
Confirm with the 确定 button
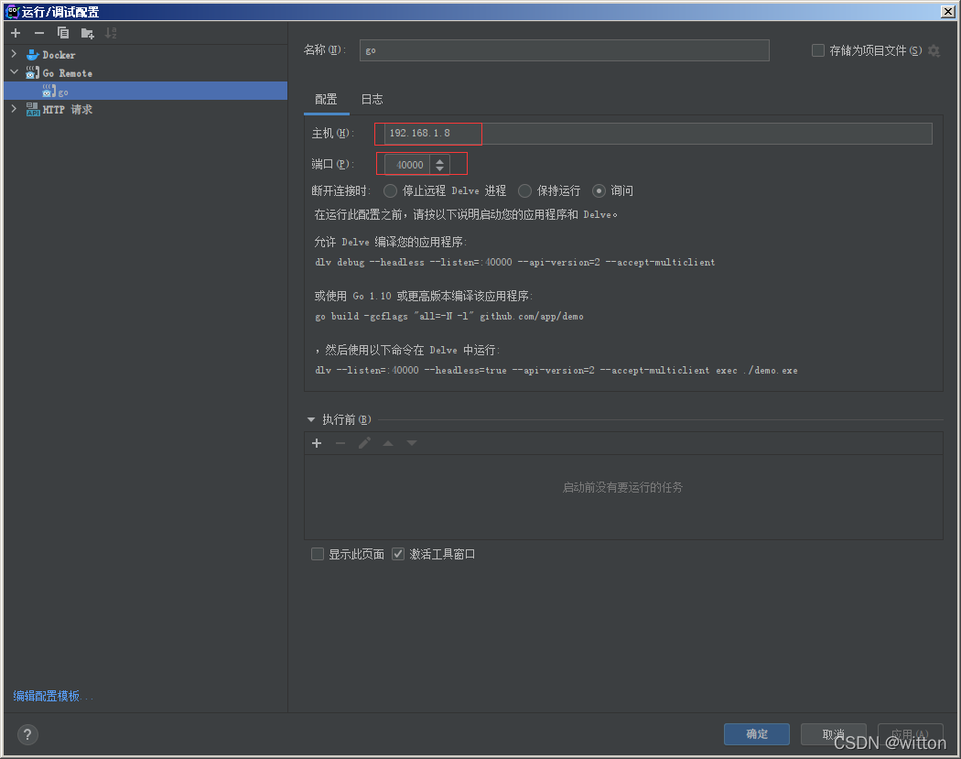tap(757, 734)
